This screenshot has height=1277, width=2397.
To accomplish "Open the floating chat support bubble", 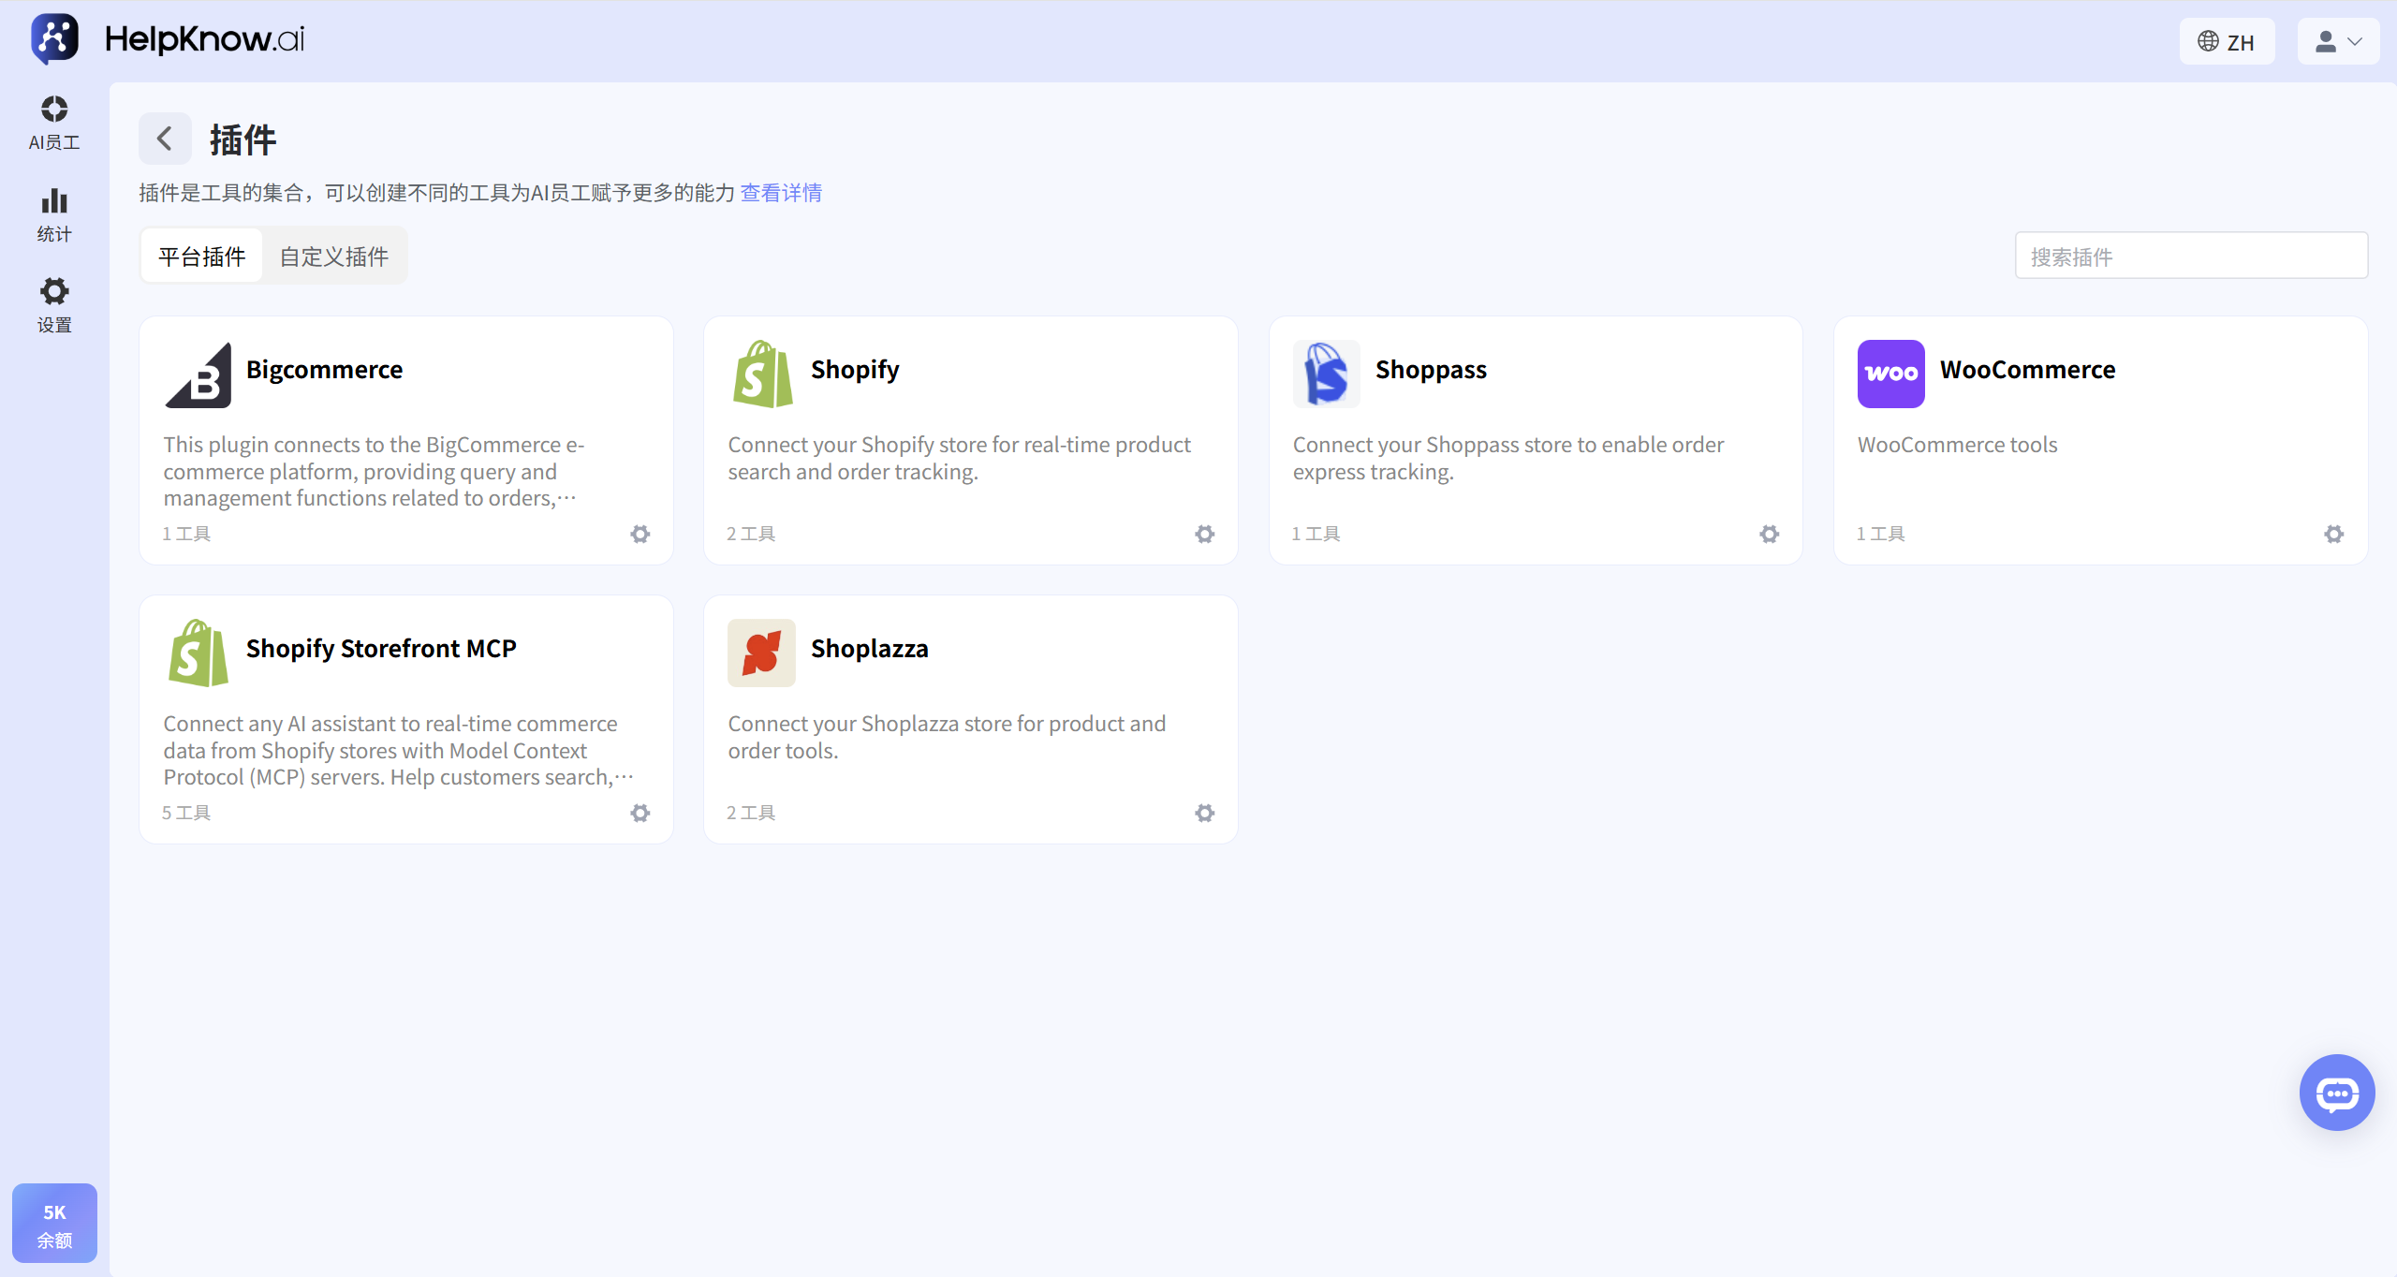I will [x=2337, y=1093].
